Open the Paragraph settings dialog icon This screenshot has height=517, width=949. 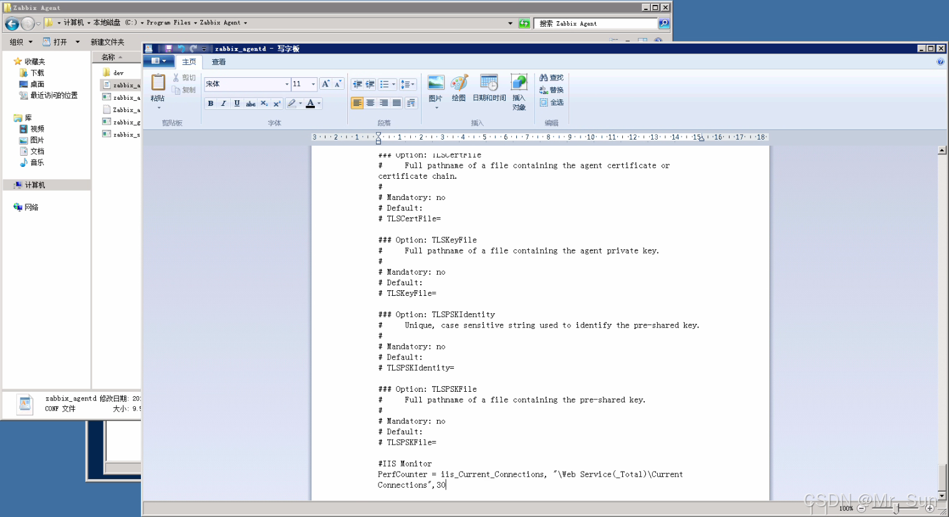[x=411, y=103]
